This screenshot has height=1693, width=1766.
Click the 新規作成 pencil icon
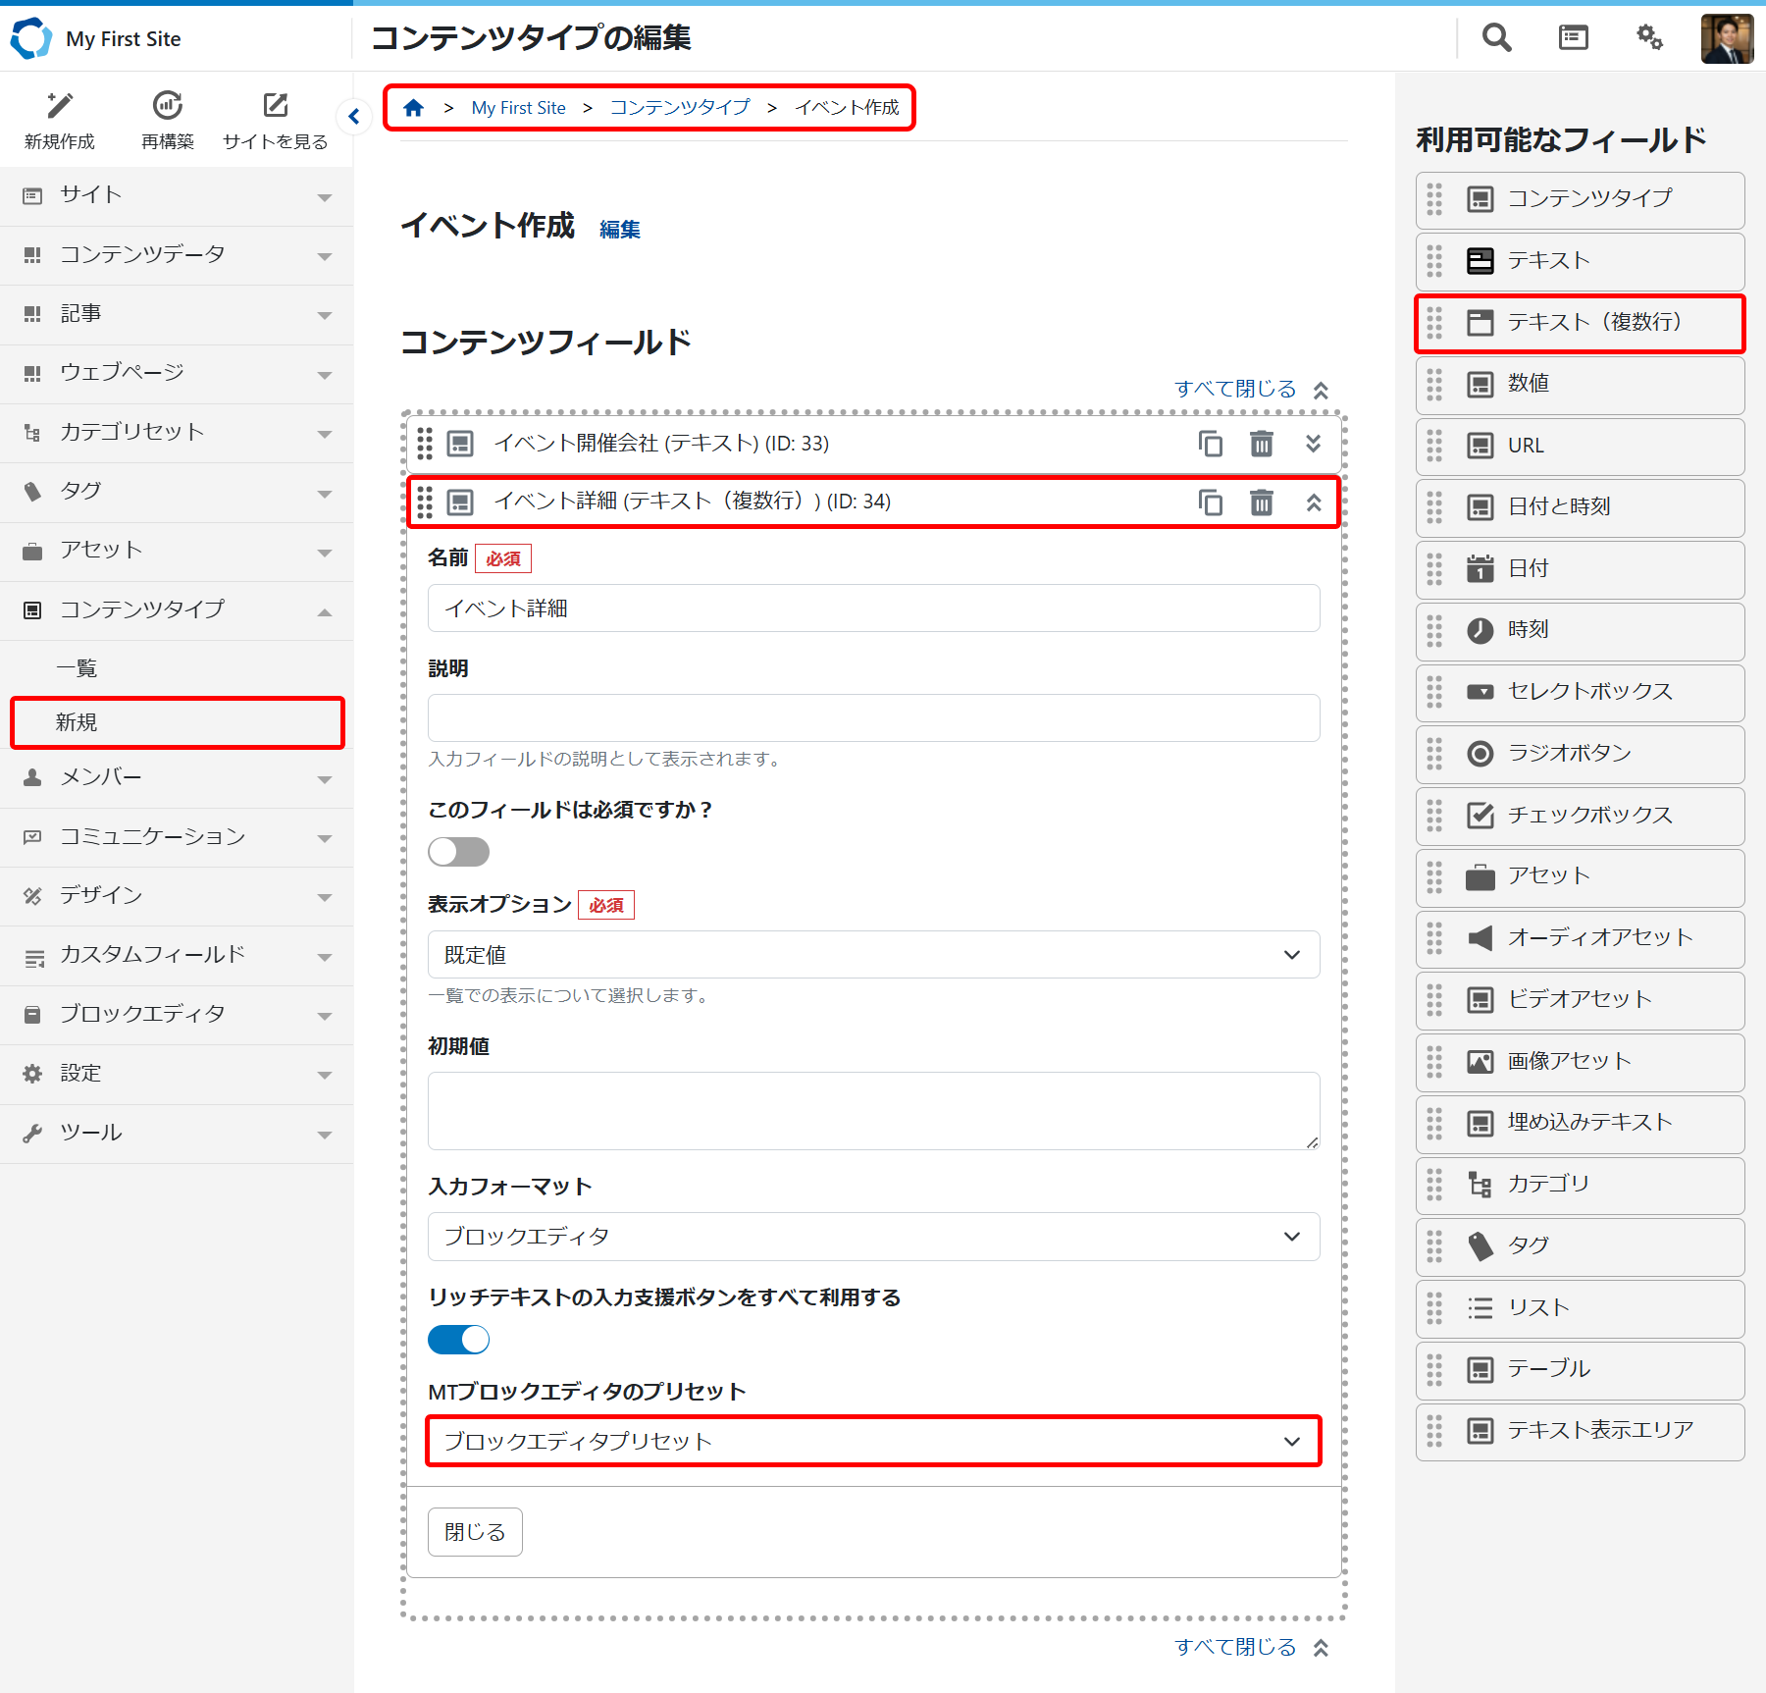coord(60,106)
